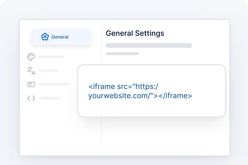The width and height of the screenshot is (248, 165).
Task: Click the vertical sidebar divider line
Action: [x=101, y=132]
